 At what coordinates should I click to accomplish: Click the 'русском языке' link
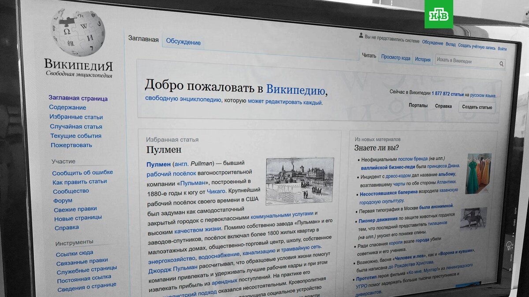[x=483, y=95]
